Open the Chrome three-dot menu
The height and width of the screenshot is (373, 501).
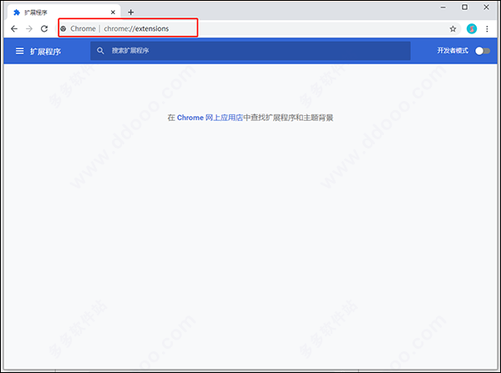point(487,28)
